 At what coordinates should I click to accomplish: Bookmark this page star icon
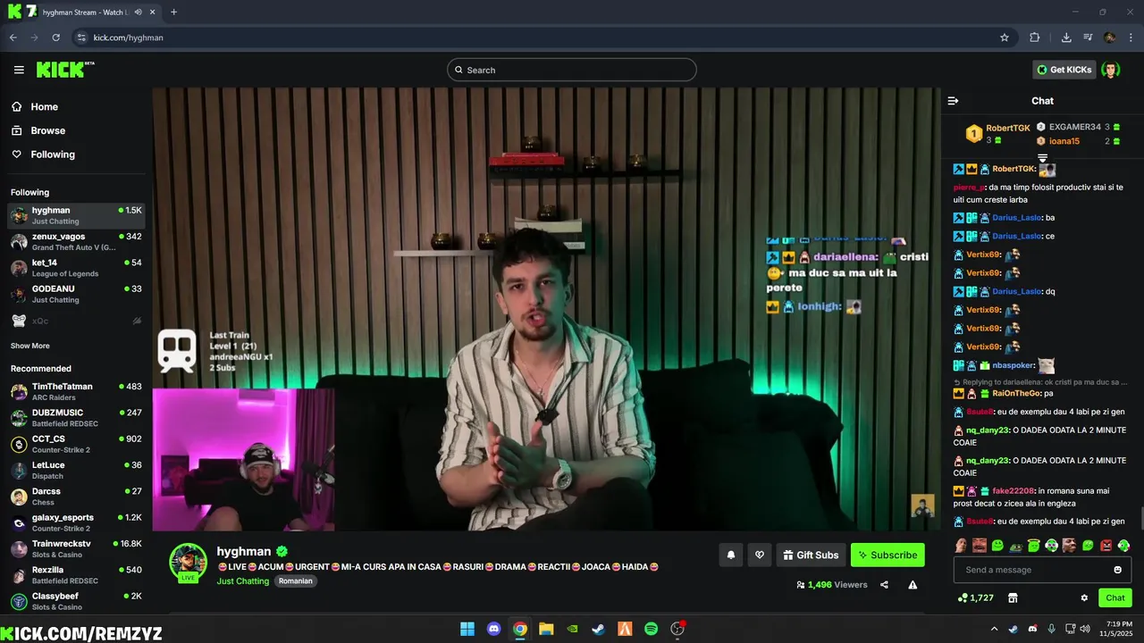pos(1005,38)
